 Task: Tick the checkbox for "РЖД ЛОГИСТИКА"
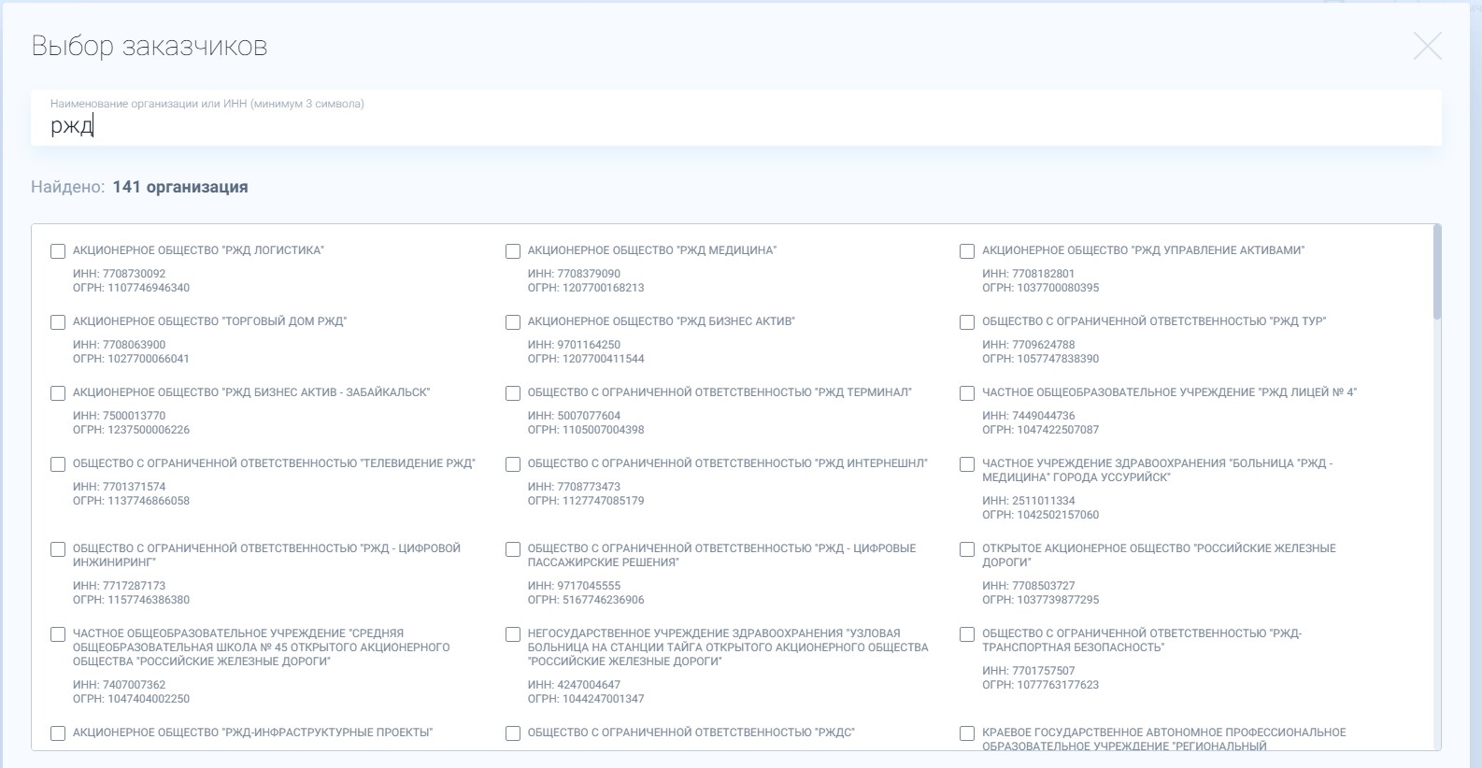(x=58, y=251)
